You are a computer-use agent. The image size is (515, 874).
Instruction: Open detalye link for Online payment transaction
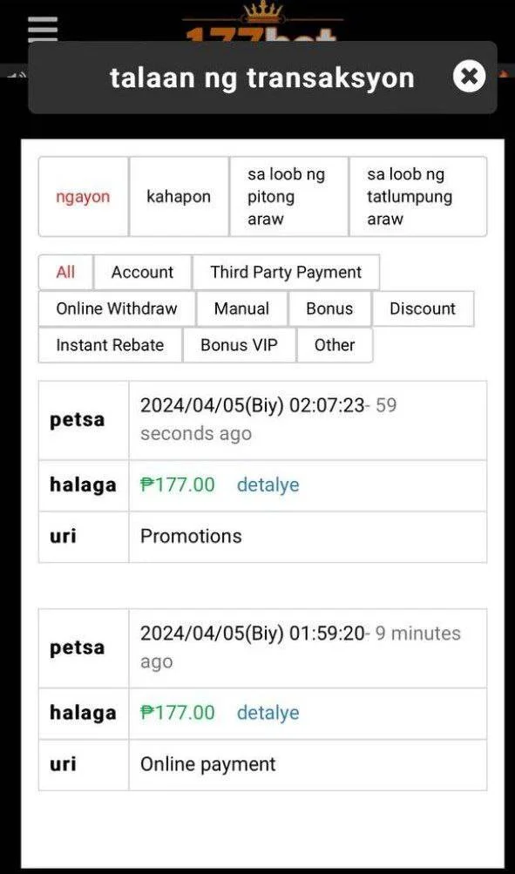(268, 713)
